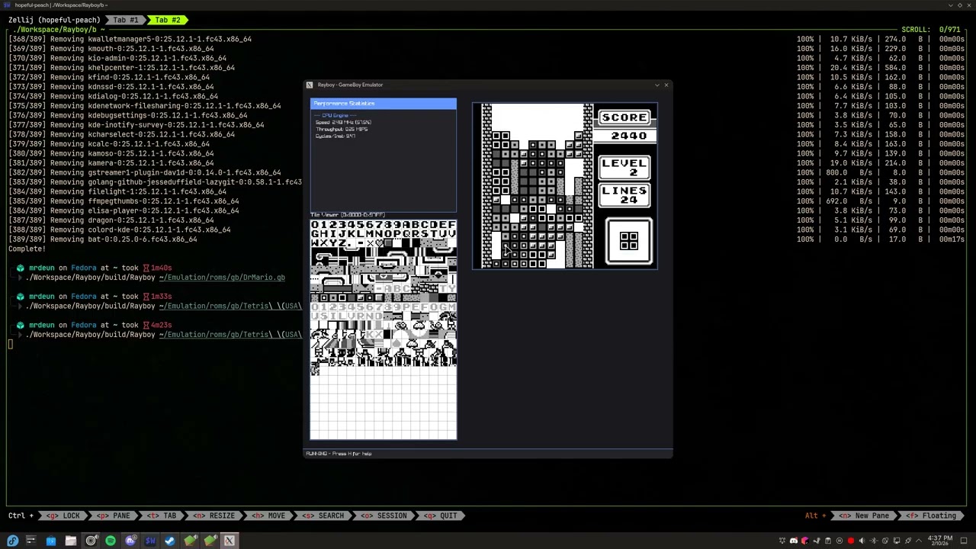976x549 pixels.
Task: Click the Tetris LEVEL 2 box
Action: pyautogui.click(x=624, y=167)
